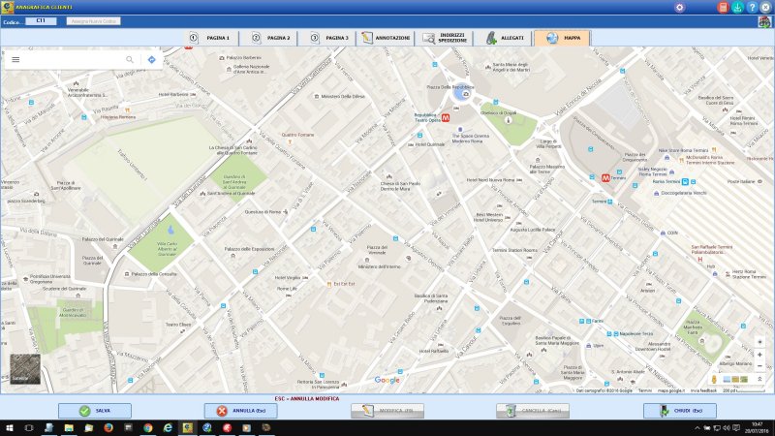
Task: Click Ministero Della Difesa map label
Action: pos(343,96)
